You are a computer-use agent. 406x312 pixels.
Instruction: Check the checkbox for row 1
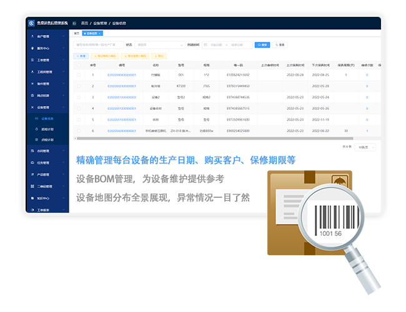[x=79, y=75]
